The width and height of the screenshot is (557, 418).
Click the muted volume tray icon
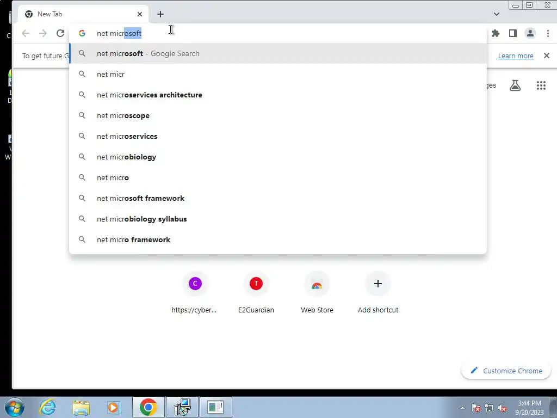point(502,408)
